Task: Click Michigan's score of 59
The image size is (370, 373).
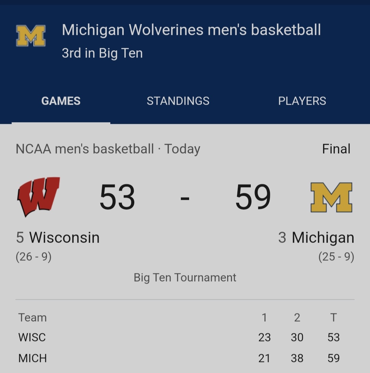Action: pos(253,197)
